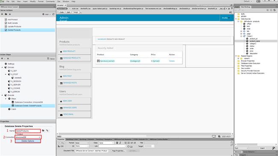
Task: Select Database Delete DeleteProducts step
Action: pos(28,106)
